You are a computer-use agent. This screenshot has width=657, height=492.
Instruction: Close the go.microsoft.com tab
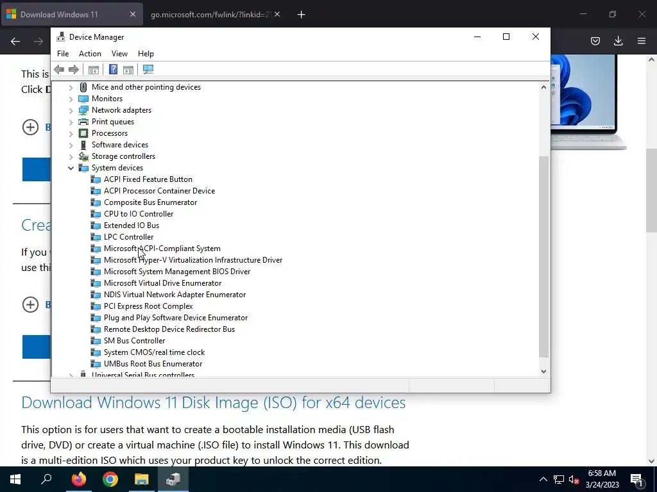(x=277, y=14)
